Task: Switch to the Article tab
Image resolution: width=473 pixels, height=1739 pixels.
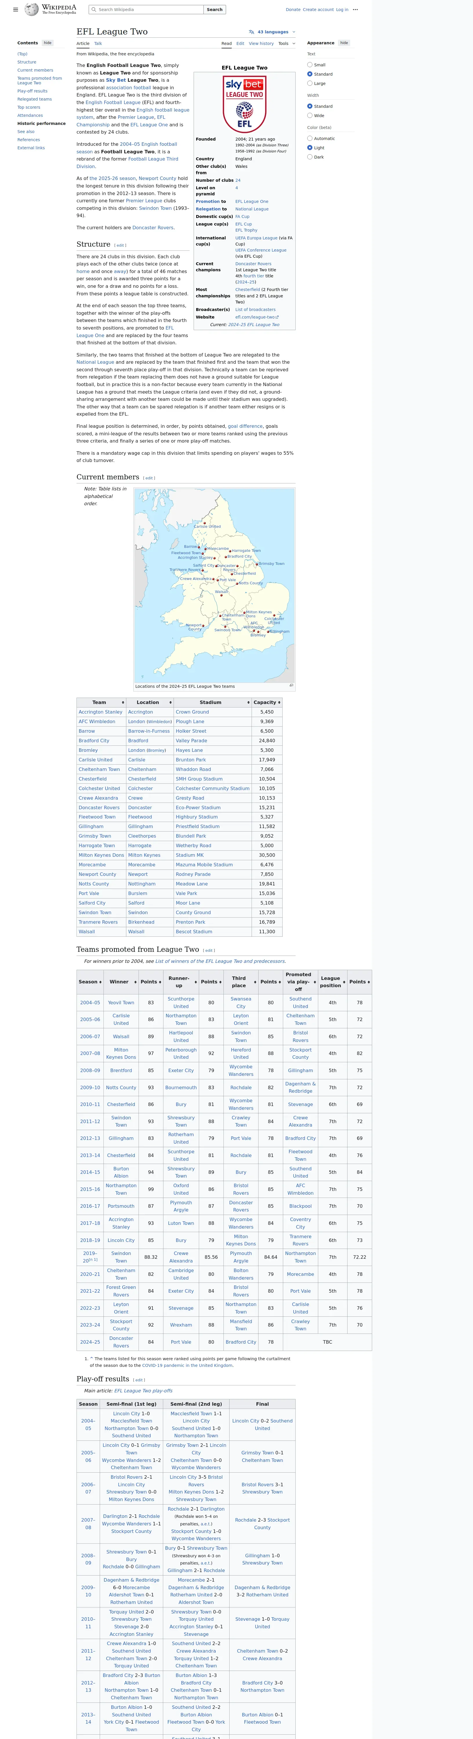Action: point(83,43)
